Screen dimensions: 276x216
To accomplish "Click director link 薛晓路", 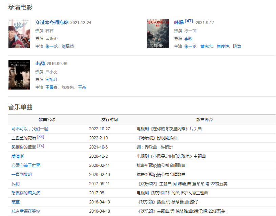I will tap(51, 39).
